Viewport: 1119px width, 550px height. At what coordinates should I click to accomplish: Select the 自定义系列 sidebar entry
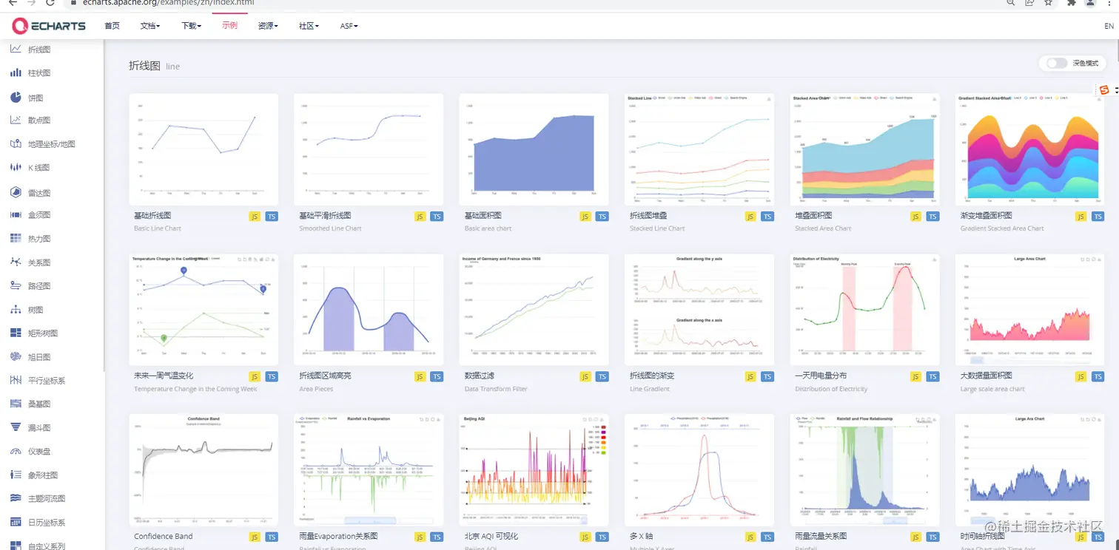[x=47, y=546]
